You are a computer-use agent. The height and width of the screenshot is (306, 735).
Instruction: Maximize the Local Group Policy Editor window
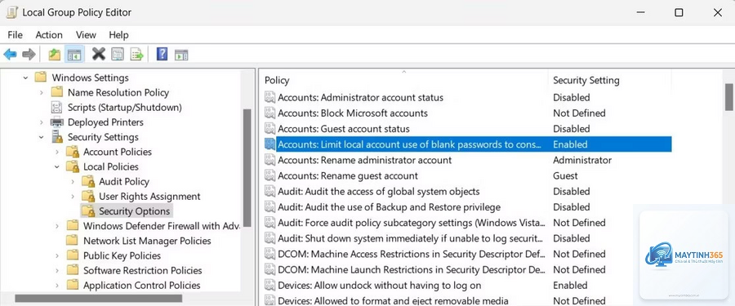(x=679, y=13)
